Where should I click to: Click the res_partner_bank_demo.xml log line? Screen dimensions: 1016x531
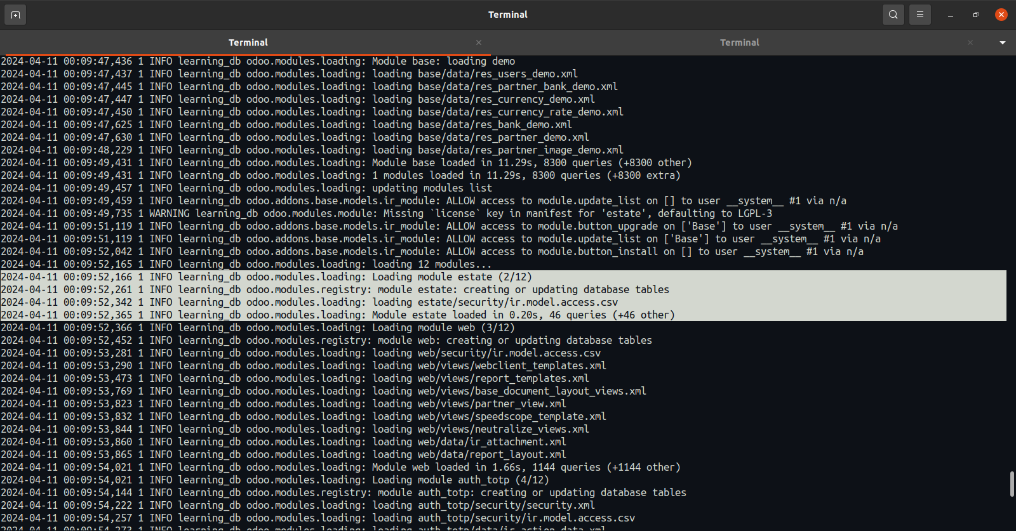click(x=309, y=87)
